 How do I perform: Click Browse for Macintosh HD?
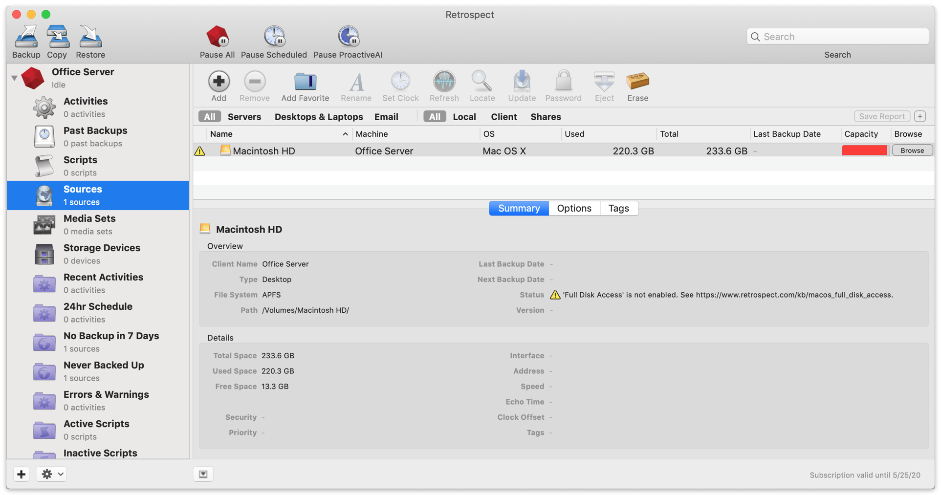point(912,150)
